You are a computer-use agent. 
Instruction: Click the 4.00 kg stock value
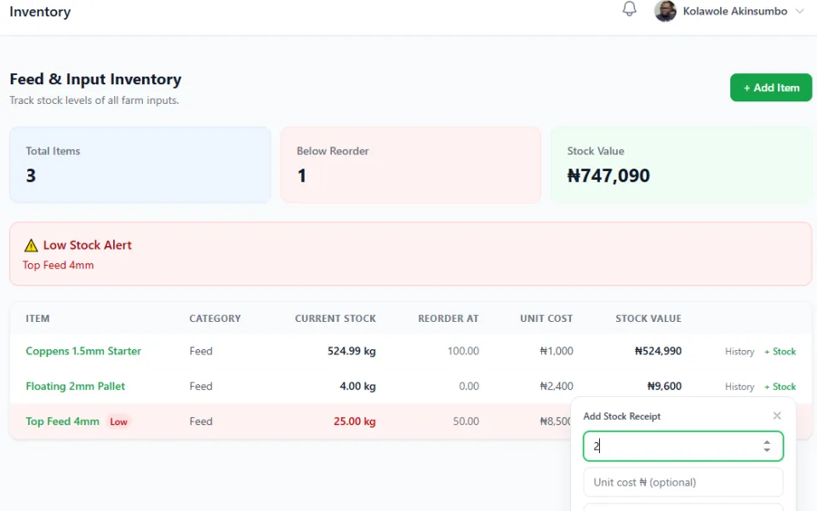[357, 387]
